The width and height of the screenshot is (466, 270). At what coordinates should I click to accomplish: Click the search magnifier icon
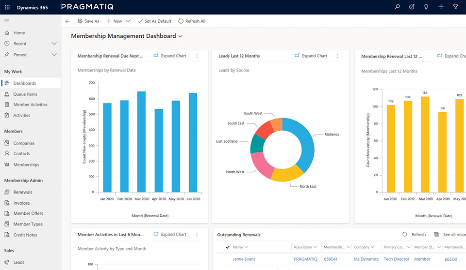point(398,7)
